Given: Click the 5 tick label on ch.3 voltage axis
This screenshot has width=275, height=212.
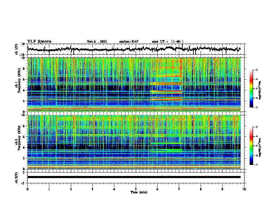Looking at the screenshot, I should tap(24, 173).
